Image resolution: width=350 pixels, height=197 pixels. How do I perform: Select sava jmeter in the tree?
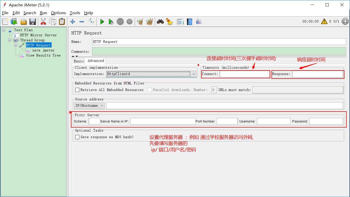[43, 50]
